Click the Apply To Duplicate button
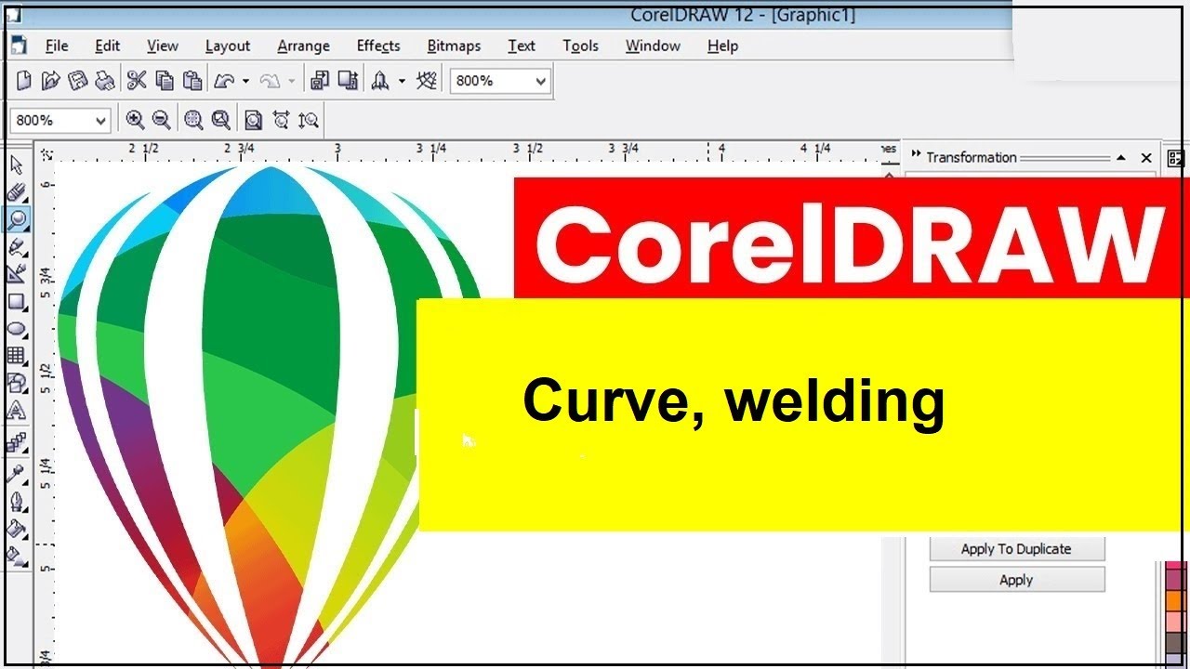 tap(1017, 549)
